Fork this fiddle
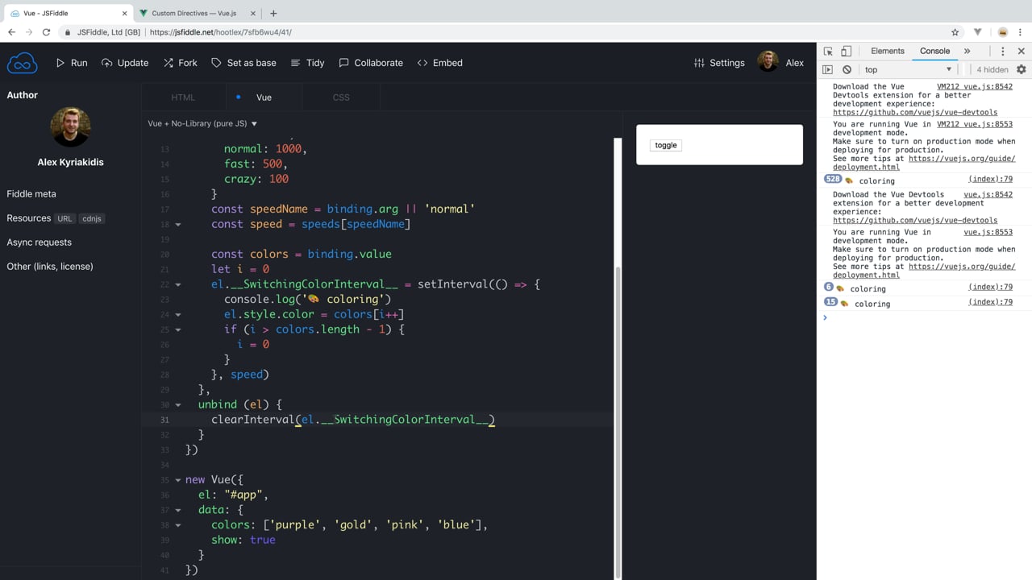This screenshot has height=580, width=1032. pyautogui.click(x=180, y=63)
